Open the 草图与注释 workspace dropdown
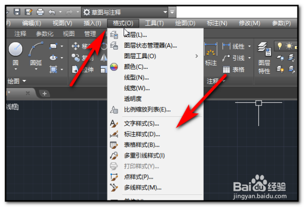The width and height of the screenshot is (304, 207). [x=125, y=12]
